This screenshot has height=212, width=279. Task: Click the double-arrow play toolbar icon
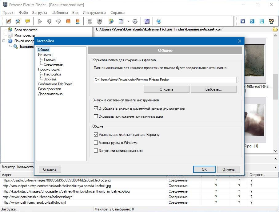[x=58, y=21]
